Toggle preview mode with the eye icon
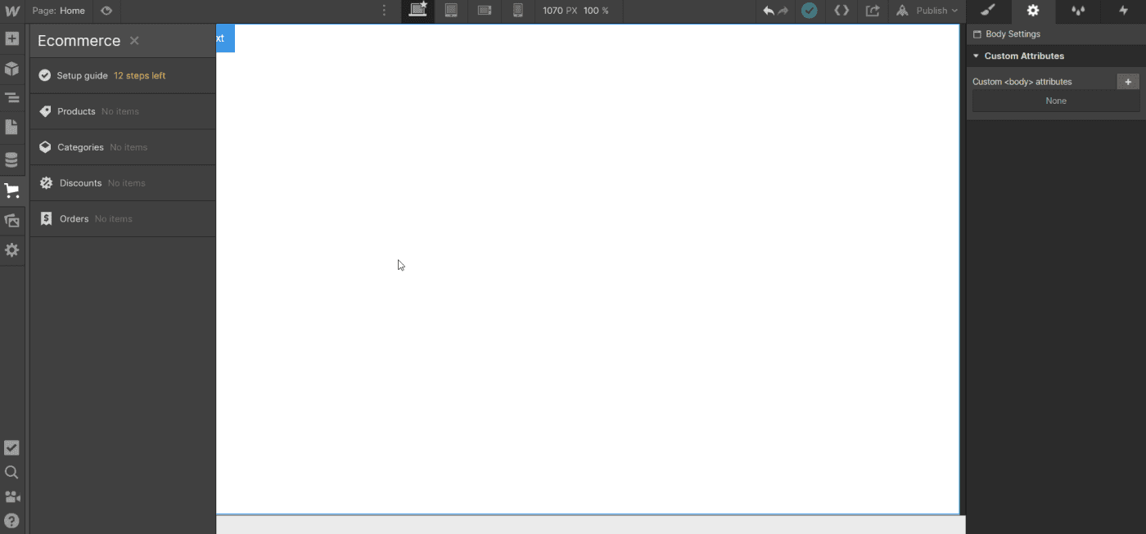Screen dimensions: 1146x534 click(x=106, y=11)
